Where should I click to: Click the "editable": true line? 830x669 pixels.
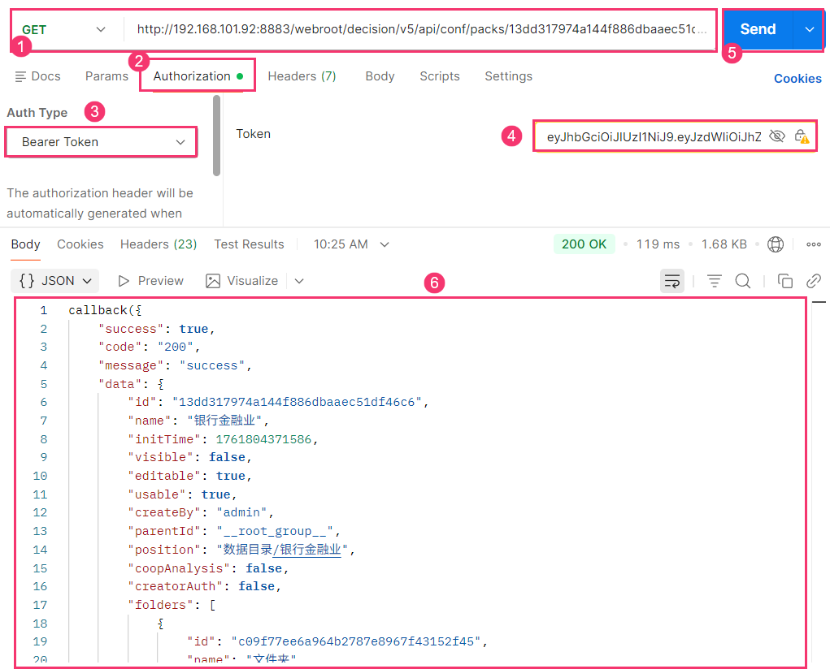click(x=189, y=476)
